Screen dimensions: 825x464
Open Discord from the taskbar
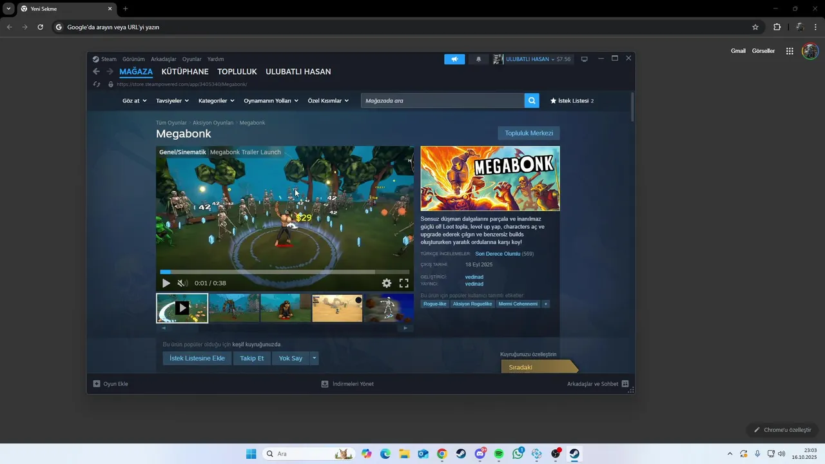click(480, 454)
